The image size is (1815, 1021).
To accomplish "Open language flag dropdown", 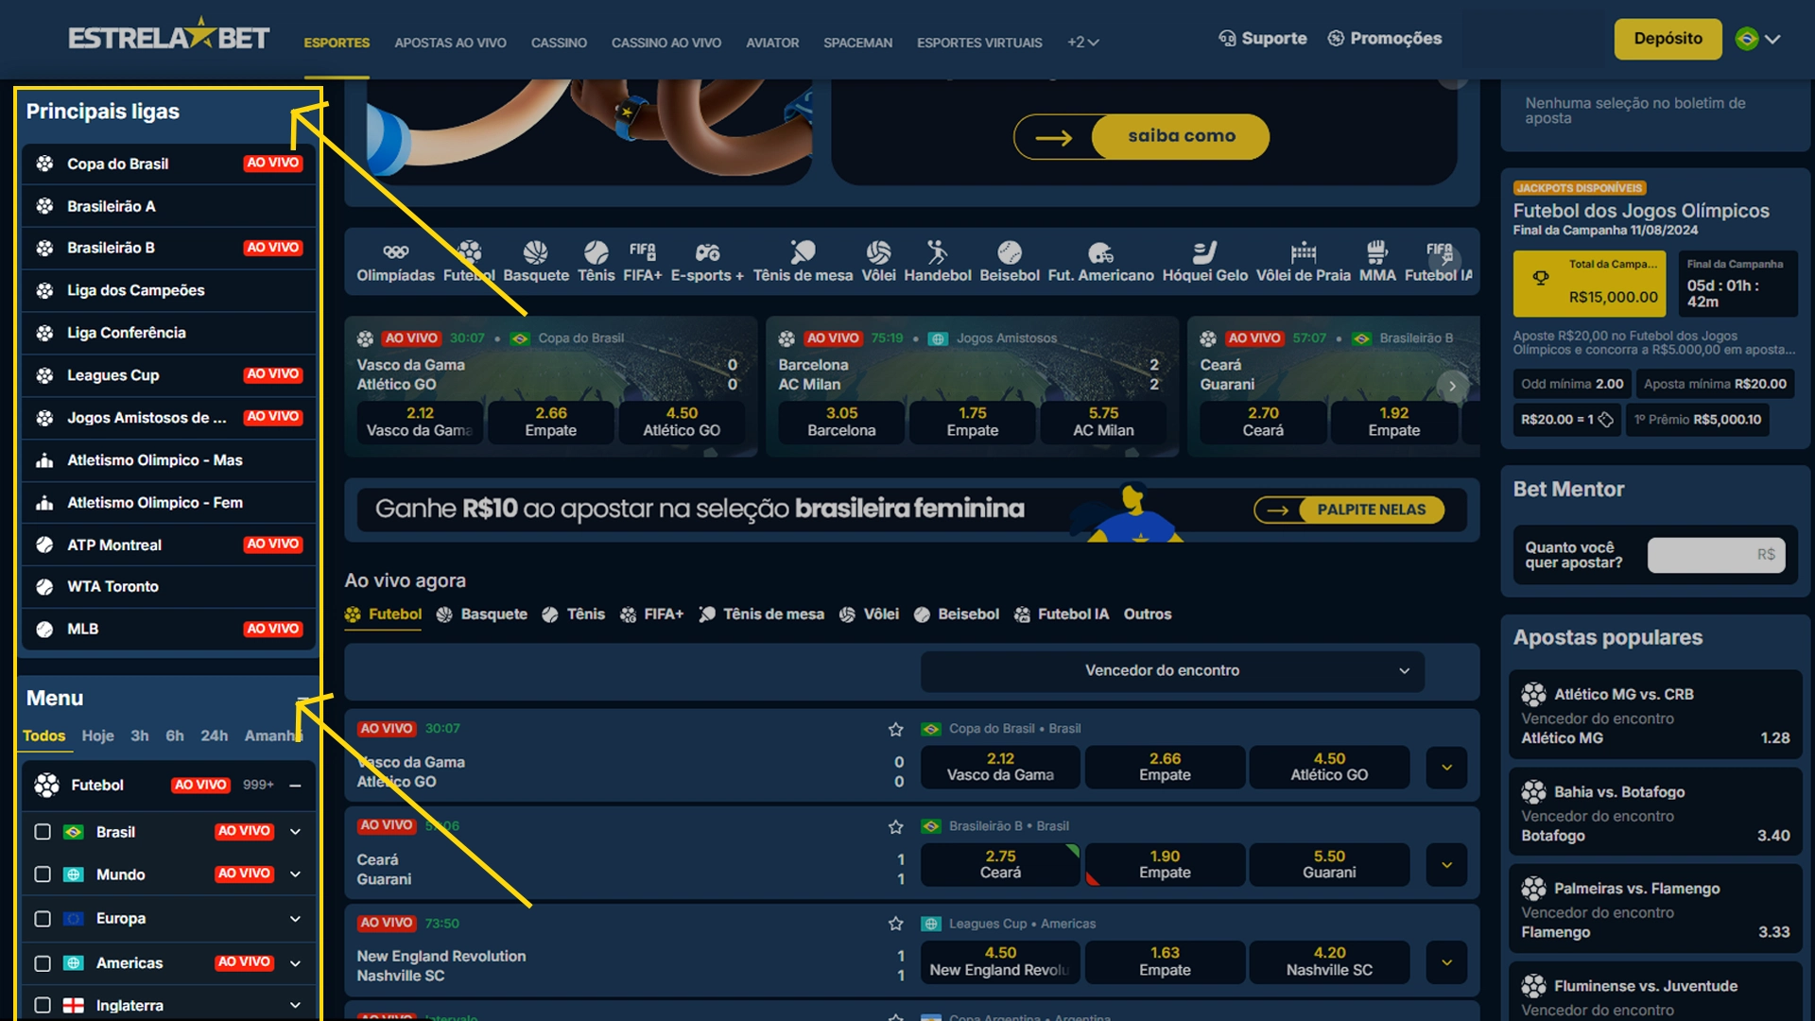I will (1758, 40).
